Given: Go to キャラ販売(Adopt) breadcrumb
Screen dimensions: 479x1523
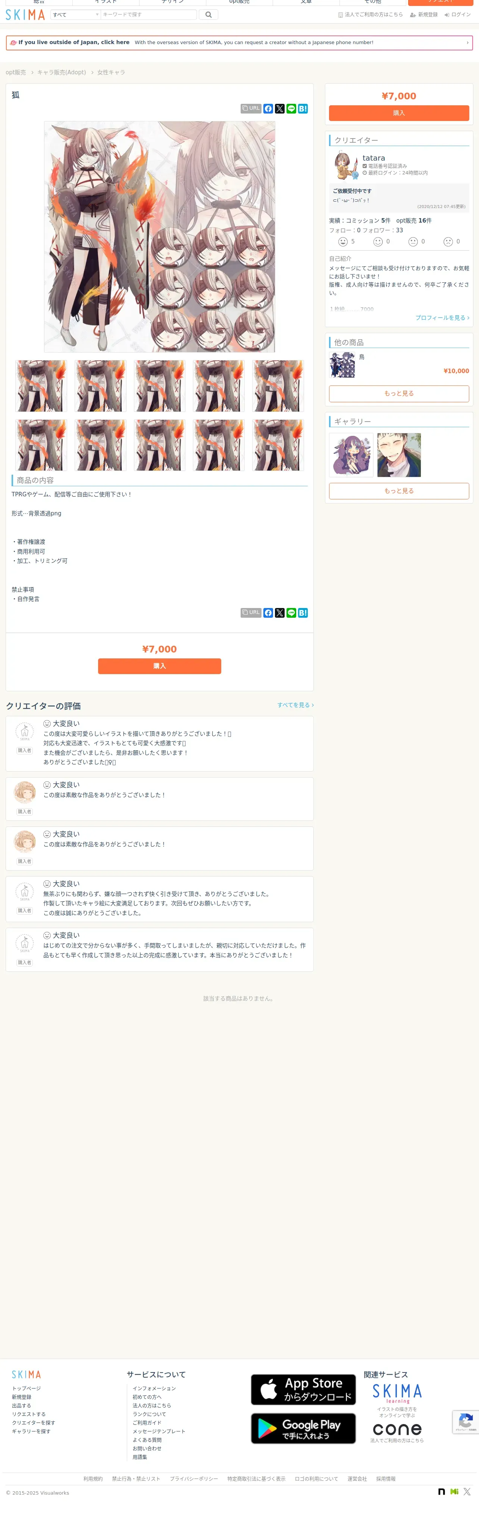Looking at the screenshot, I should pyautogui.click(x=62, y=72).
